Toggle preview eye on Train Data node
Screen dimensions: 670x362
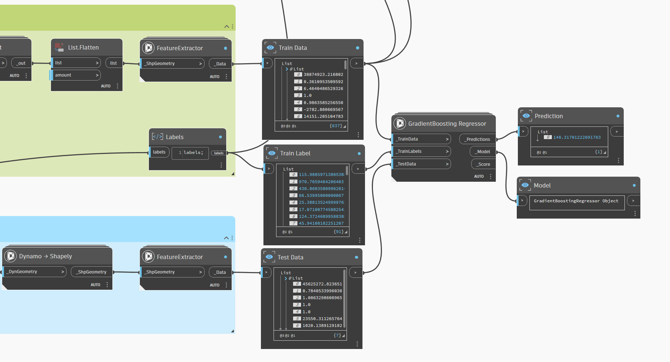[270, 47]
